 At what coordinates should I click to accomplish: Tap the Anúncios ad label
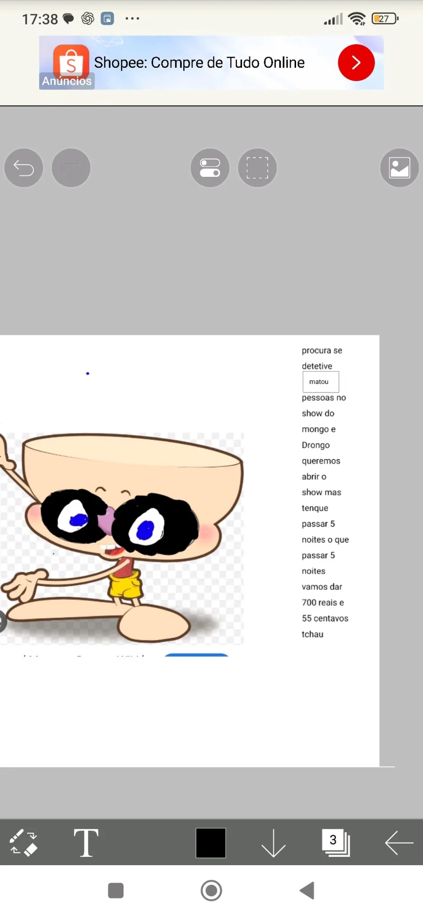click(67, 81)
